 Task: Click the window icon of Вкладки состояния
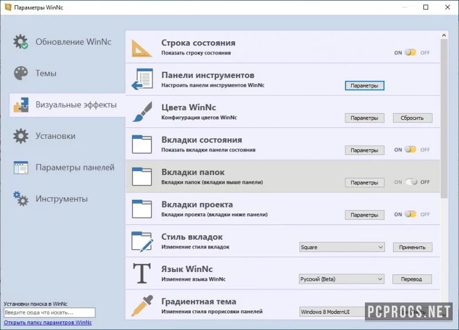click(142, 144)
